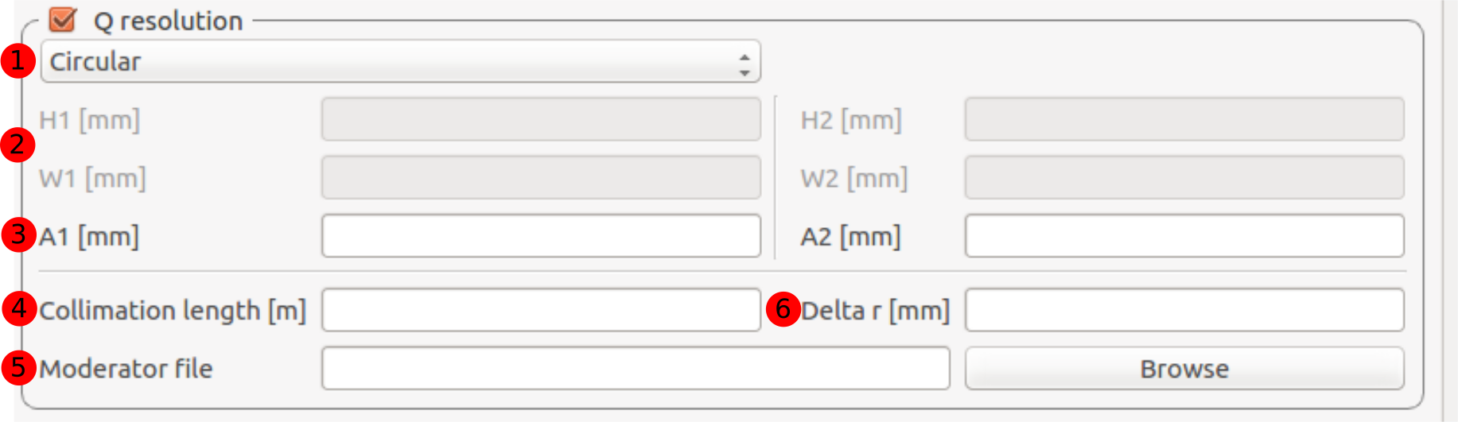Click the A2 [mm] label text

click(850, 237)
